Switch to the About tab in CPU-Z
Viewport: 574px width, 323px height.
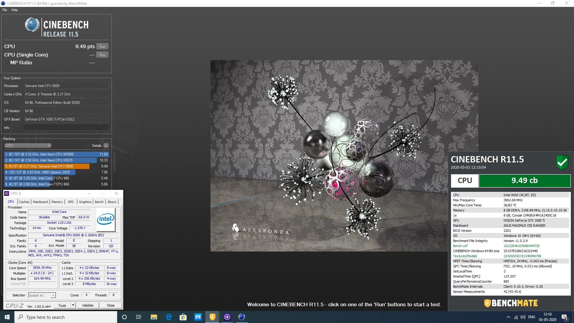[112, 202]
